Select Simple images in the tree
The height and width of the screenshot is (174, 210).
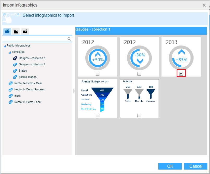[x=27, y=77]
